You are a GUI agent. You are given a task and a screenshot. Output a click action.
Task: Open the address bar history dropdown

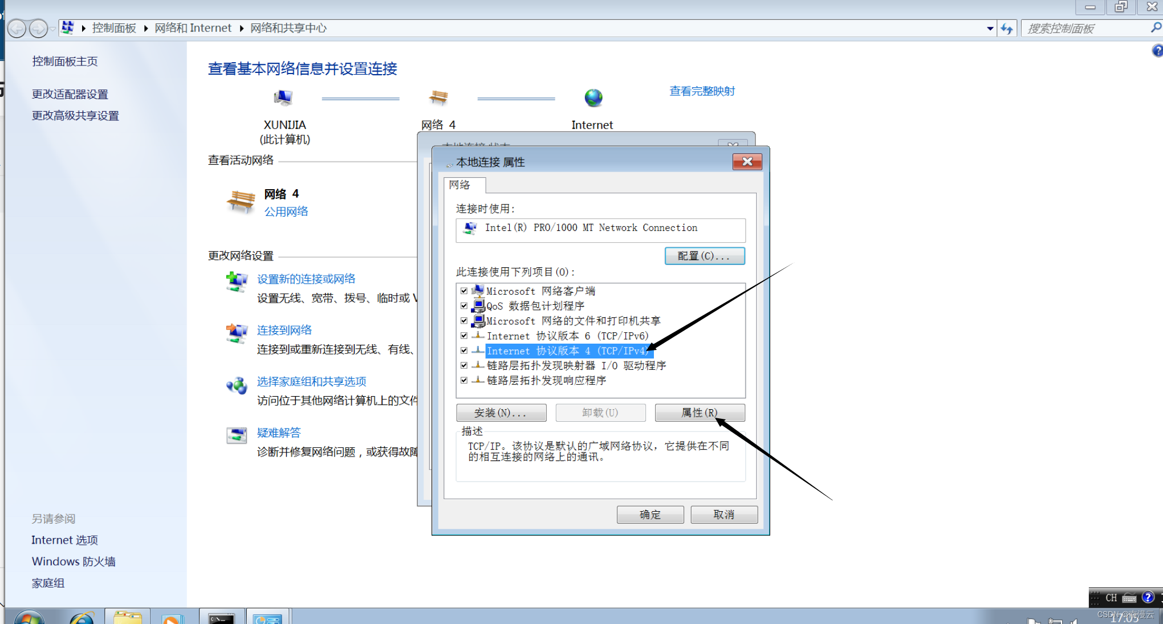click(x=990, y=28)
